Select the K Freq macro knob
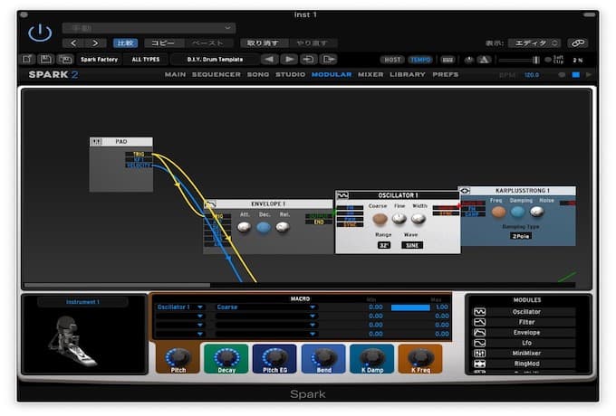The width and height of the screenshot is (616, 416). tap(420, 359)
